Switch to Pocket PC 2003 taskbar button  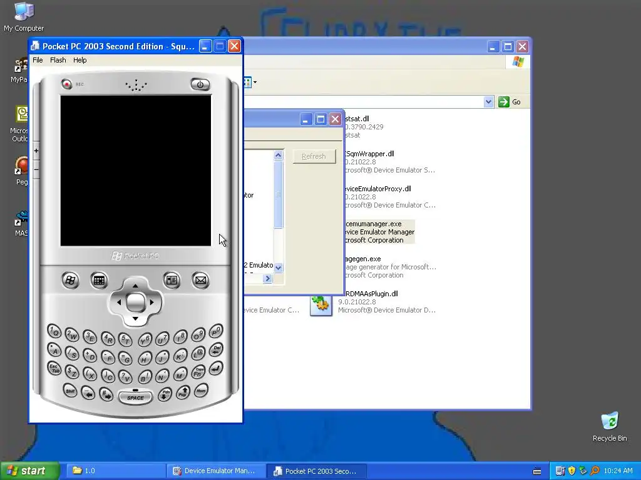click(x=316, y=471)
